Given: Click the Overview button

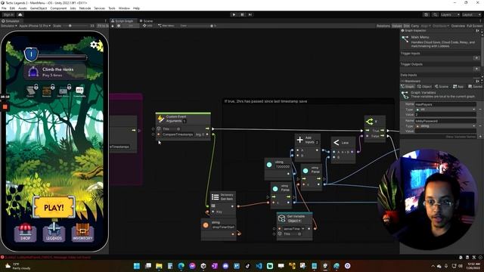Looking at the screenshot, I should tap(458, 26).
